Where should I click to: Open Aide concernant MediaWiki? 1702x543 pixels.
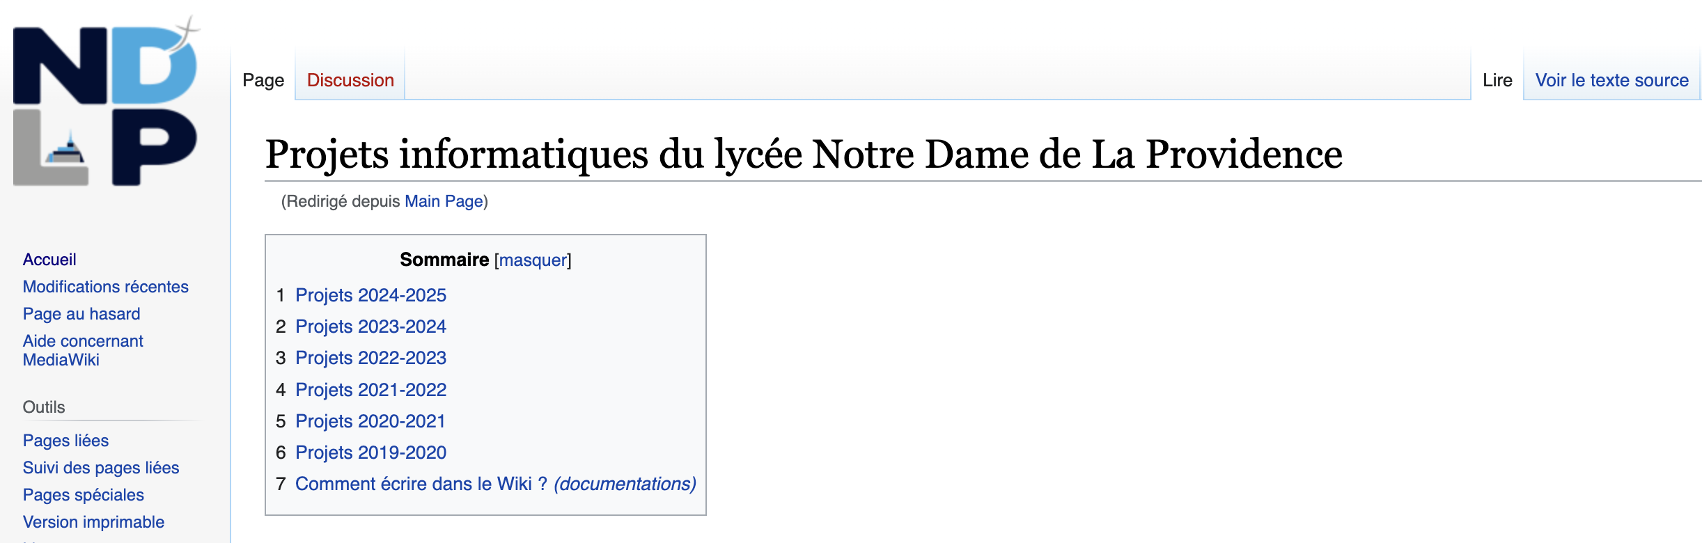tap(82, 350)
